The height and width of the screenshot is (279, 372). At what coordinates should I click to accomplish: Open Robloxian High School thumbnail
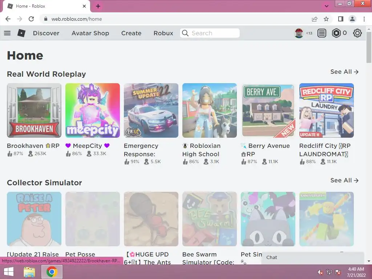pyautogui.click(x=210, y=110)
